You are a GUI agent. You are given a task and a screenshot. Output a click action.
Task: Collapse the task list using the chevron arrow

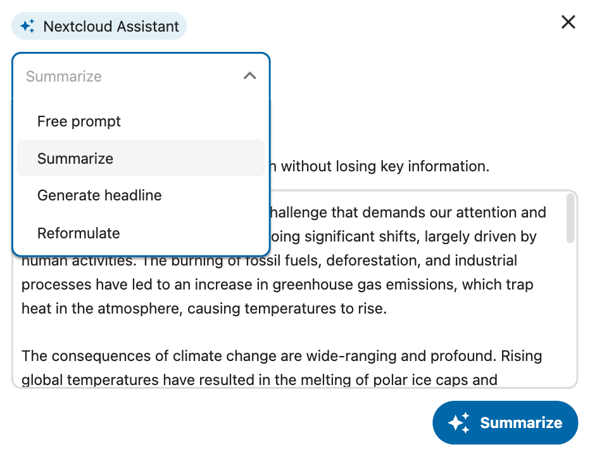pyautogui.click(x=250, y=76)
